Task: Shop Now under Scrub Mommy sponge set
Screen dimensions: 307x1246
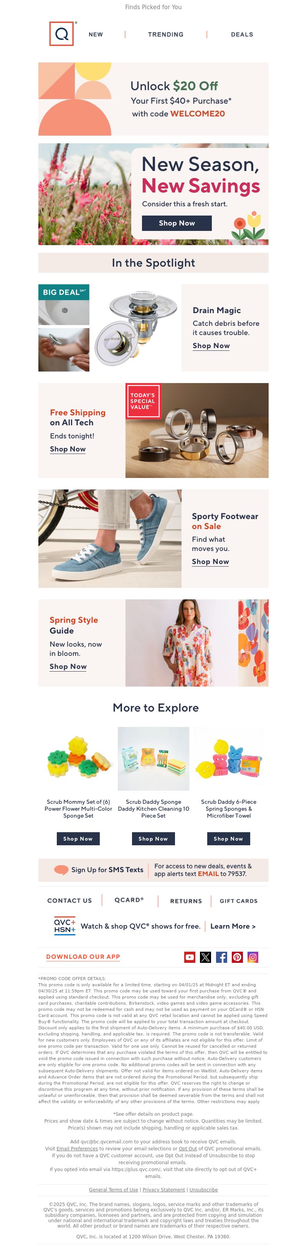Action: pyautogui.click(x=78, y=839)
